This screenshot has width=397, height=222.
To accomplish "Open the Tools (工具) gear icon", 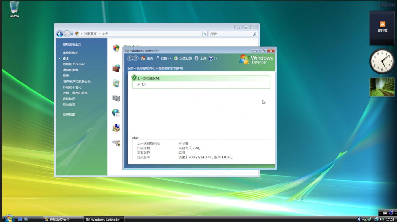I will (196, 58).
